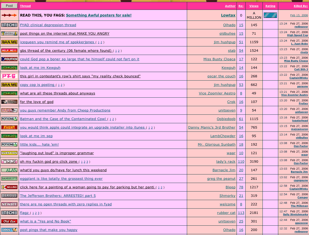The width and height of the screenshot is (309, 235).
Task: Click the POLITICS tag icon
Action: coord(9,59)
